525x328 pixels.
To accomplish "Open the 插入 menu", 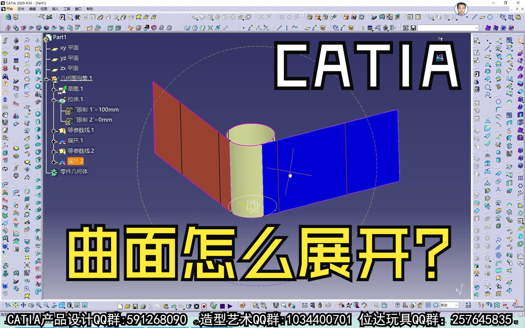I will tap(55, 9).
